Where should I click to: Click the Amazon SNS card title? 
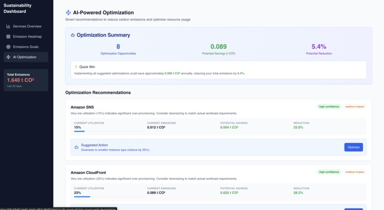click(x=82, y=107)
